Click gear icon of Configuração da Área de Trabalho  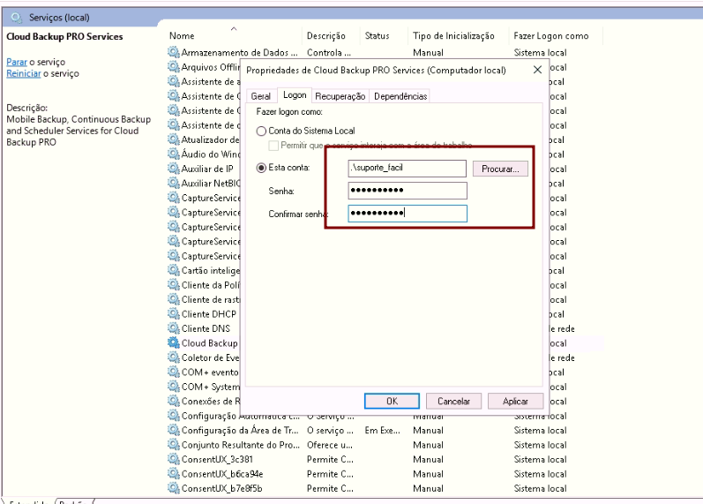[174, 430]
